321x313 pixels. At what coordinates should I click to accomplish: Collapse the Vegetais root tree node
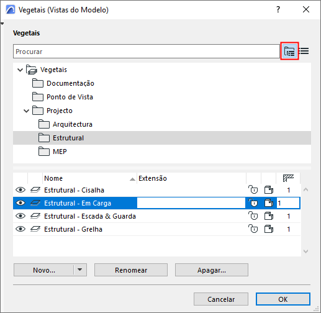20,70
